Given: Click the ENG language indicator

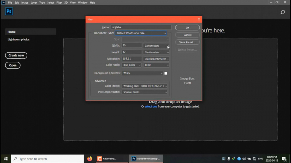Looking at the screenshot, I should pyautogui.click(x=261, y=159).
